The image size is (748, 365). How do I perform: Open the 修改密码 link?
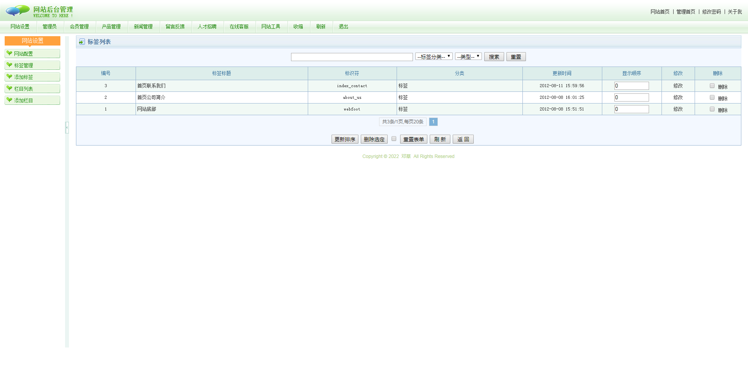point(711,12)
